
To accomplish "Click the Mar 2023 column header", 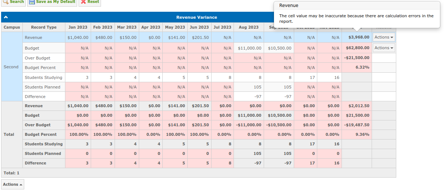I will [x=127, y=27].
